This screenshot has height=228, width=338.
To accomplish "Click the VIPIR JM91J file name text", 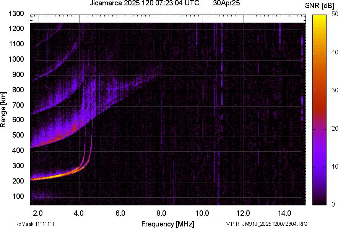I will [x=266, y=224].
